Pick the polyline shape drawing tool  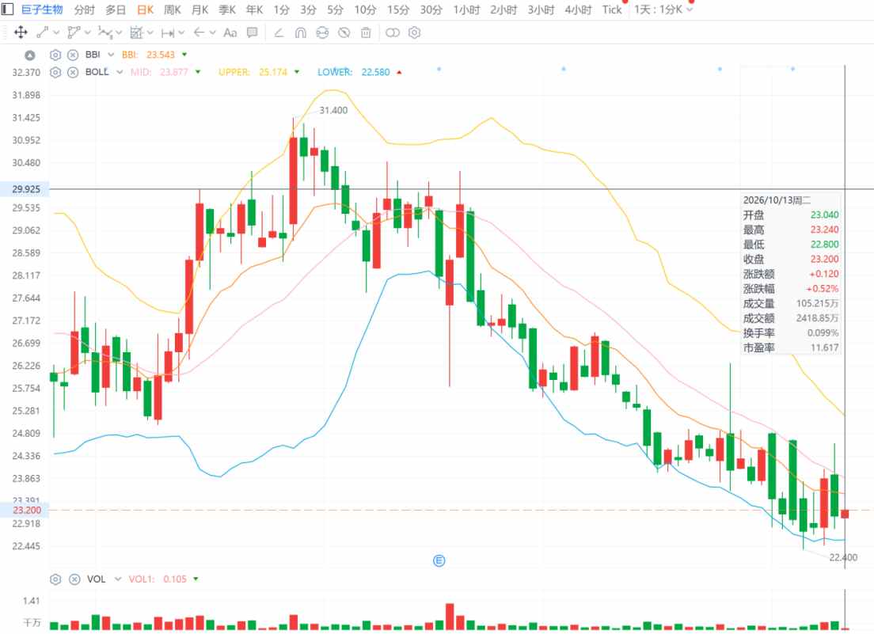pos(74,32)
